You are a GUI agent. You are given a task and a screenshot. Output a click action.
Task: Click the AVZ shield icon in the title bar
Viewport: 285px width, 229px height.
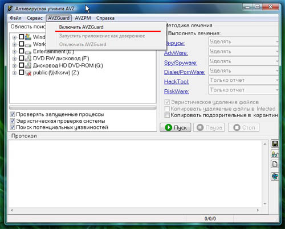[10, 9]
